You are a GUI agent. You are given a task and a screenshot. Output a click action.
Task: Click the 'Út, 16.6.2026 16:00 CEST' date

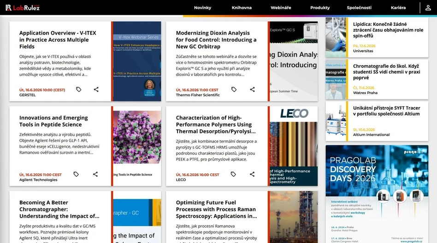point(197,175)
